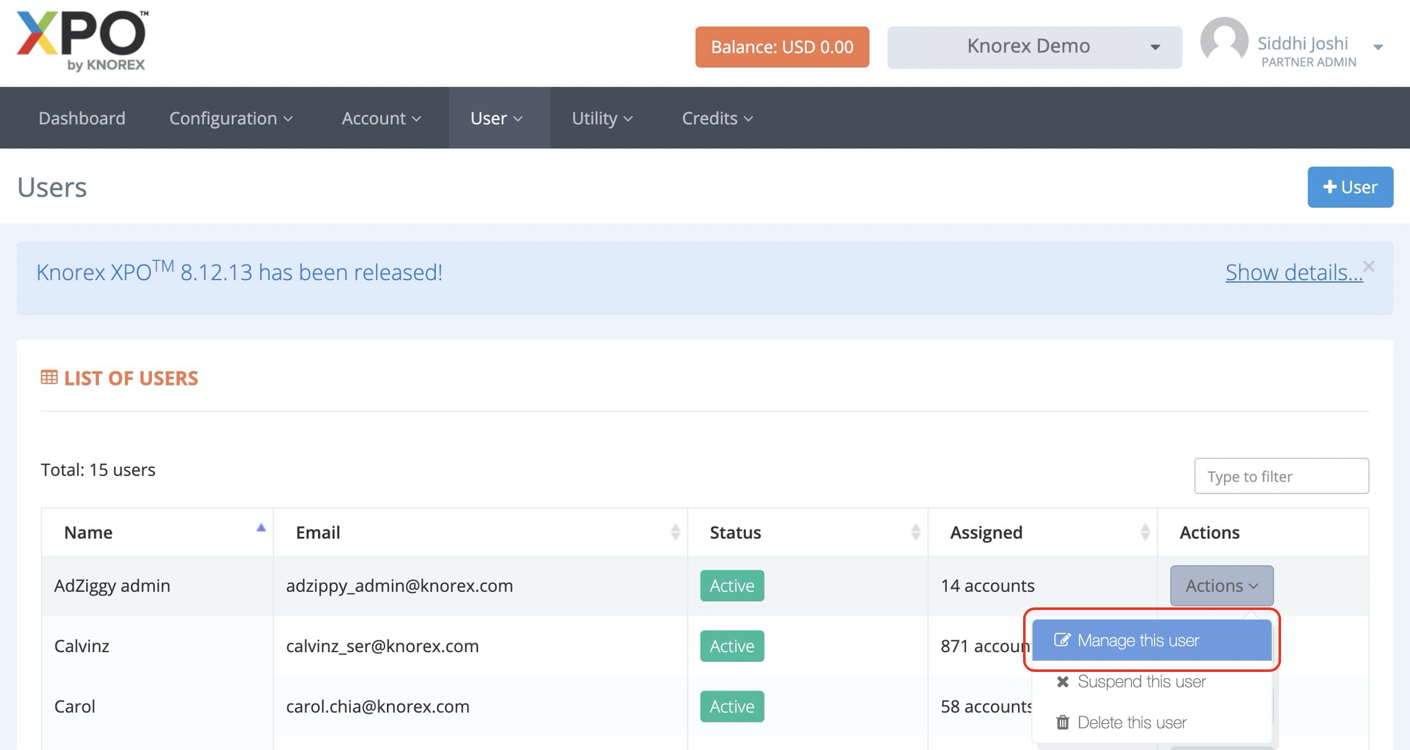Click the Carol name cell
The height and width of the screenshot is (750, 1410).
(x=157, y=707)
